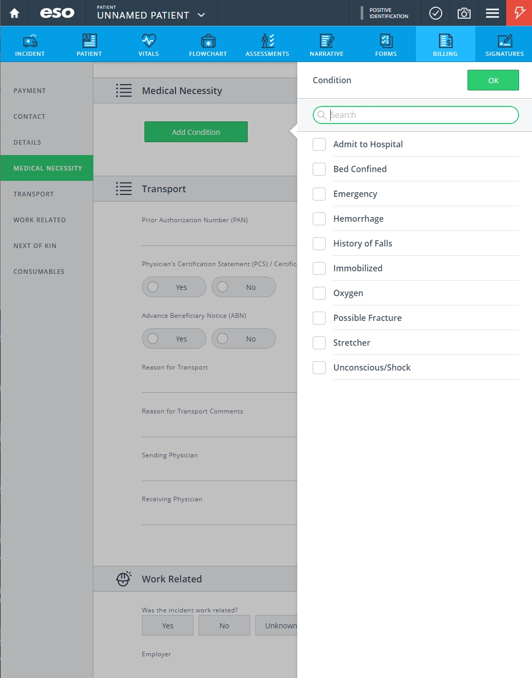Select the Unconscious/Shock checkbox
The width and height of the screenshot is (532, 678).
coord(319,367)
